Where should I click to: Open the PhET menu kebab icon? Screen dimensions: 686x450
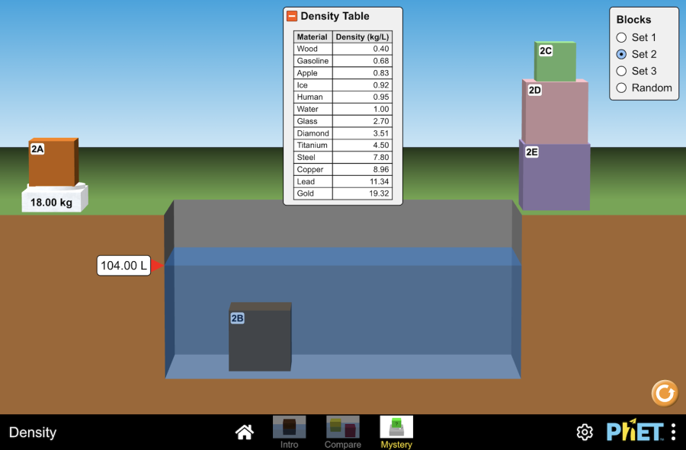pos(673,432)
